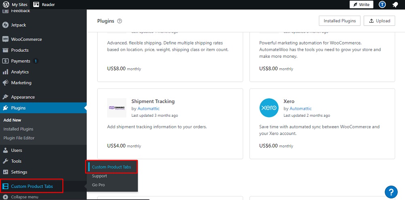Click the US$6.00 monthly price
This screenshot has height=200, width=405.
[276, 145]
